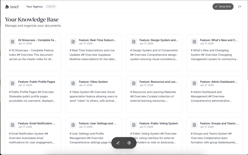The width and height of the screenshot is (248, 155).
Task: Click Jan 17, 2026 date on IQ Showcase card
Action: tap(25, 43)
